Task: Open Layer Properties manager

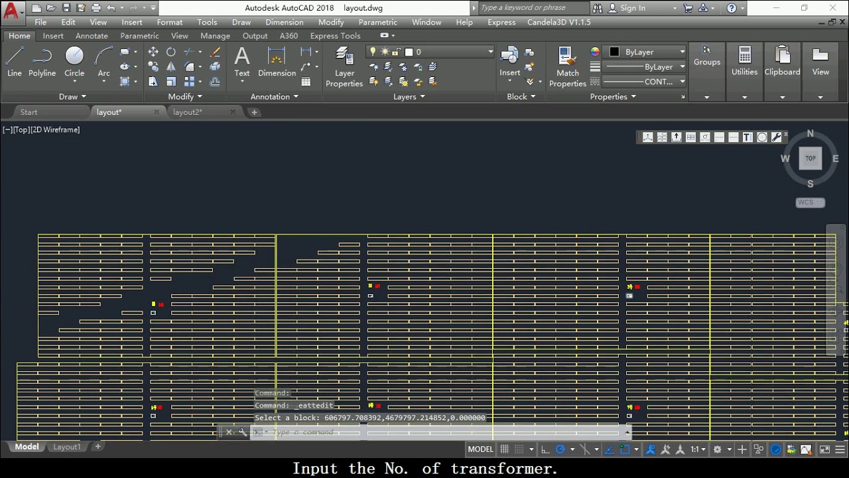Action: 344,66
